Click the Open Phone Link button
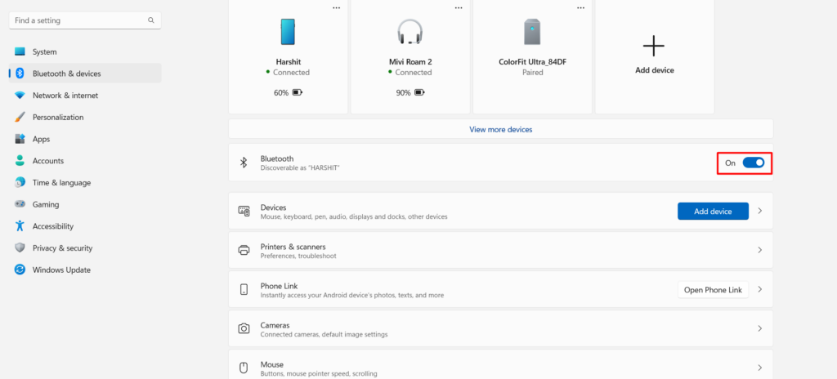The image size is (837, 379). click(x=713, y=290)
